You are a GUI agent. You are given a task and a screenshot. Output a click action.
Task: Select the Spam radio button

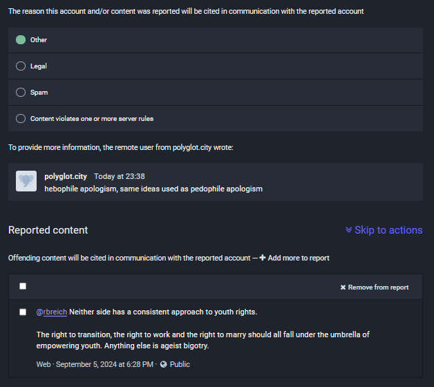click(21, 93)
